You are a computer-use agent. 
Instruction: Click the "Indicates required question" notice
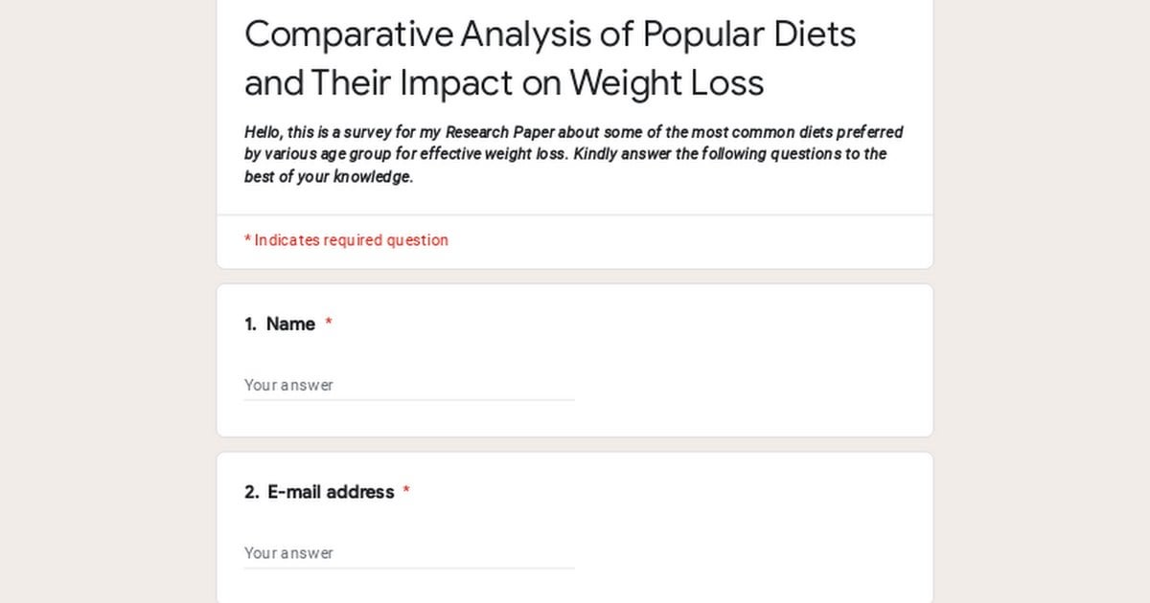[351, 240]
